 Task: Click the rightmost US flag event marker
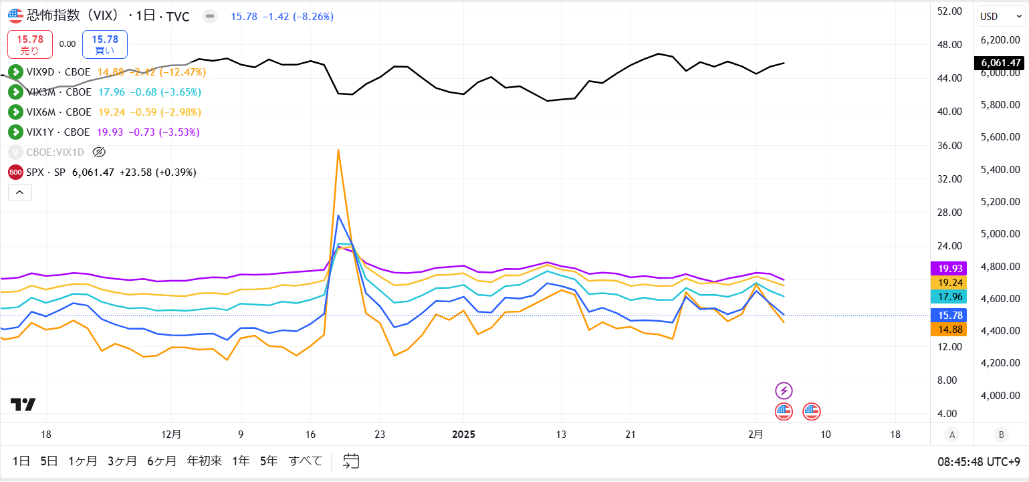click(812, 412)
